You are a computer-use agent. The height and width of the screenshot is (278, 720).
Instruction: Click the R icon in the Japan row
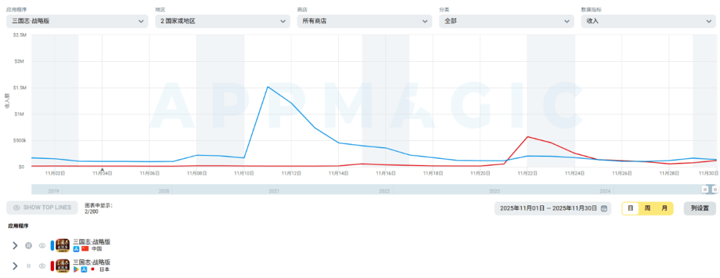tap(29, 266)
